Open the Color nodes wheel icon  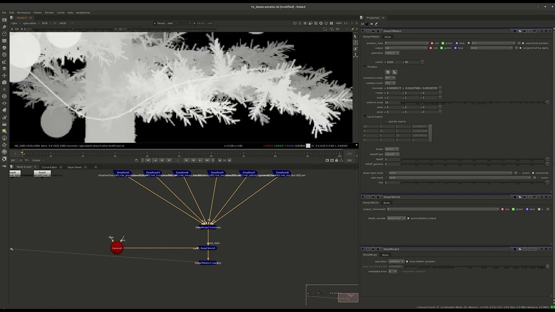[4, 48]
